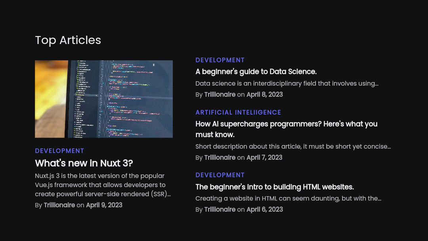428x241 pixels.
Task: Click the April 8, 2023 date
Action: tap(264, 95)
